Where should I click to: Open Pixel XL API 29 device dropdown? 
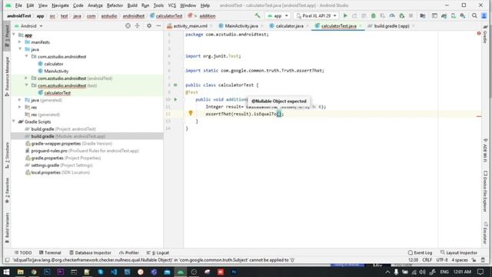point(316,15)
